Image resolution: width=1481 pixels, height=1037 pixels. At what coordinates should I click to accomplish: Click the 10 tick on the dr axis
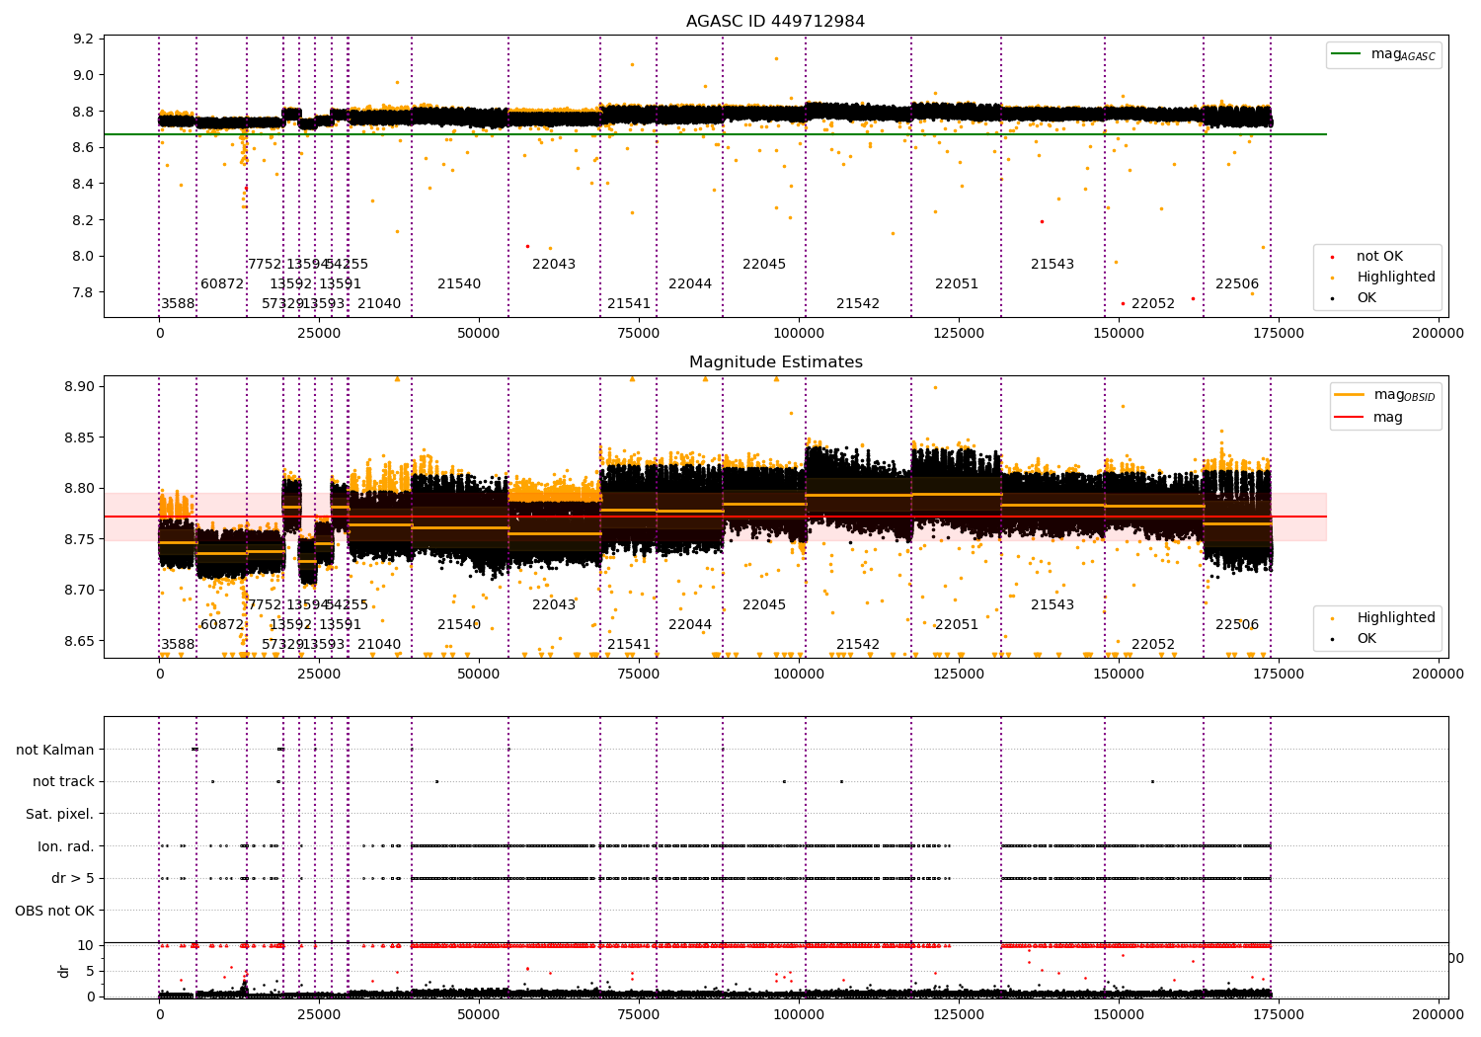[x=86, y=946]
